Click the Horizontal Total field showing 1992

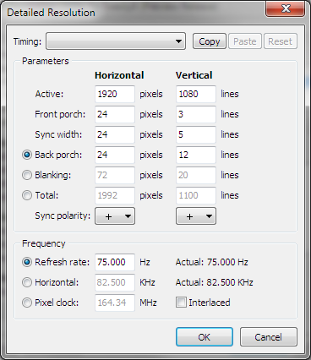pos(115,195)
